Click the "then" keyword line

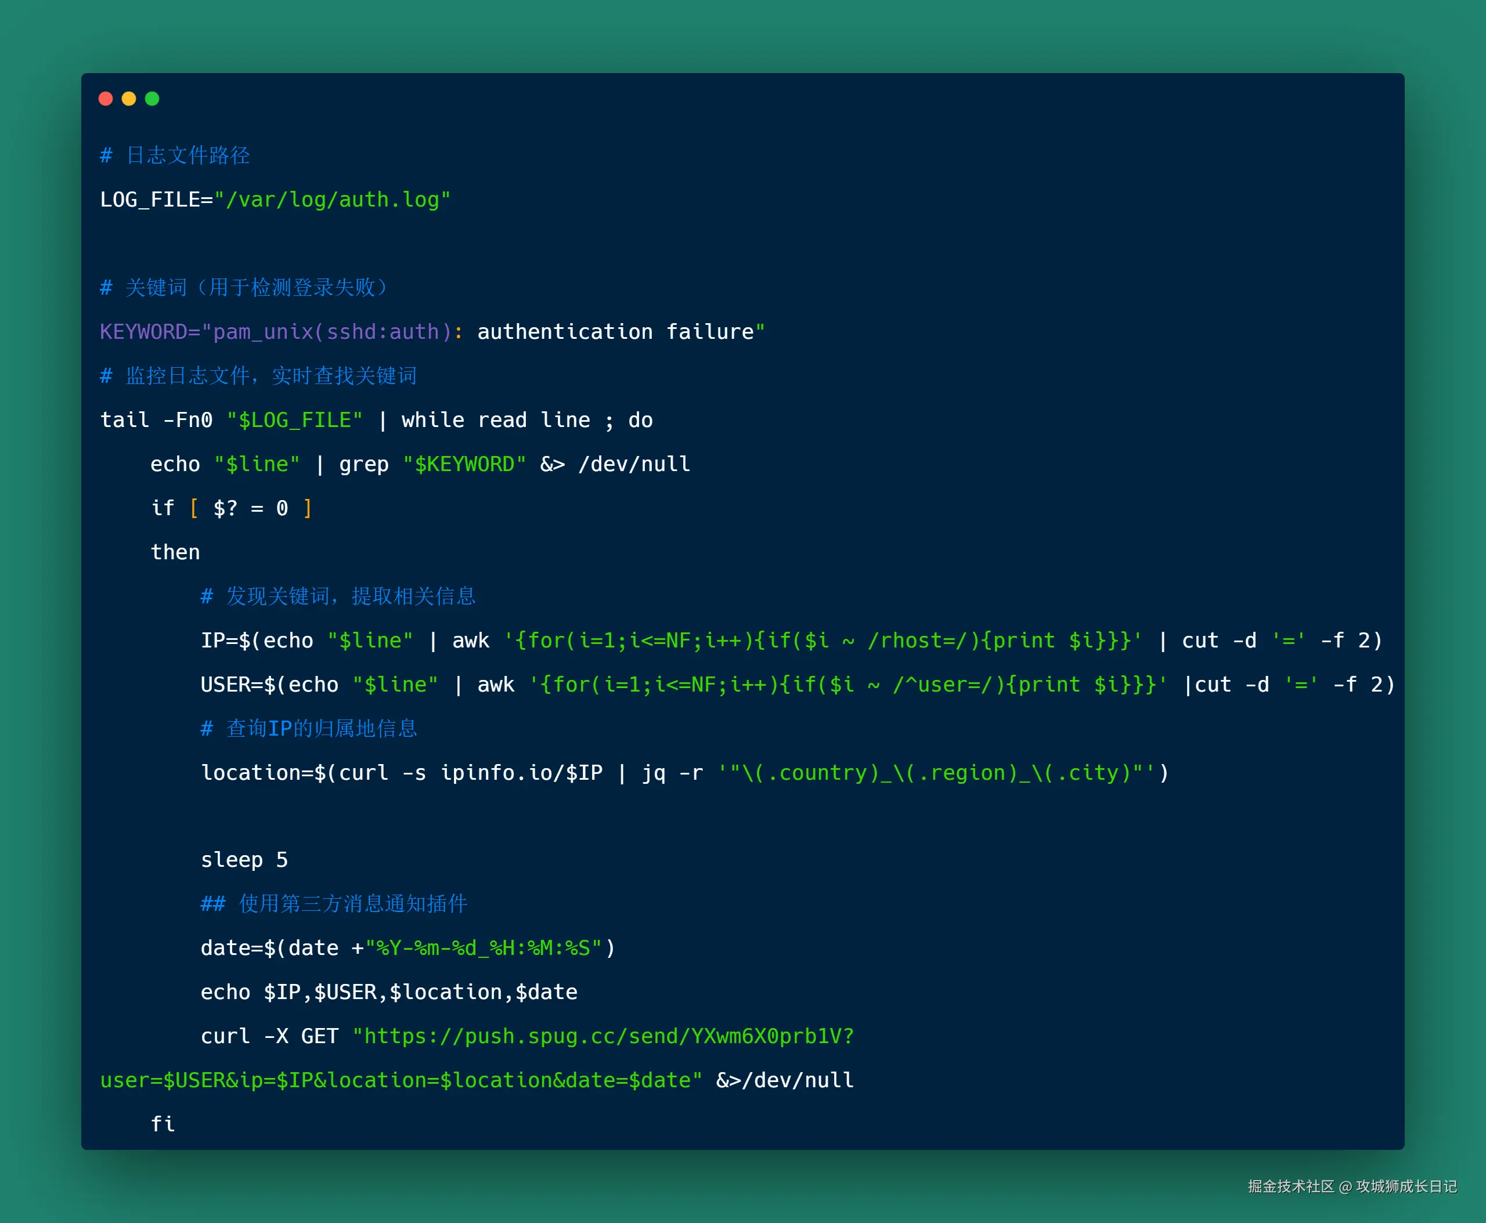pos(175,552)
